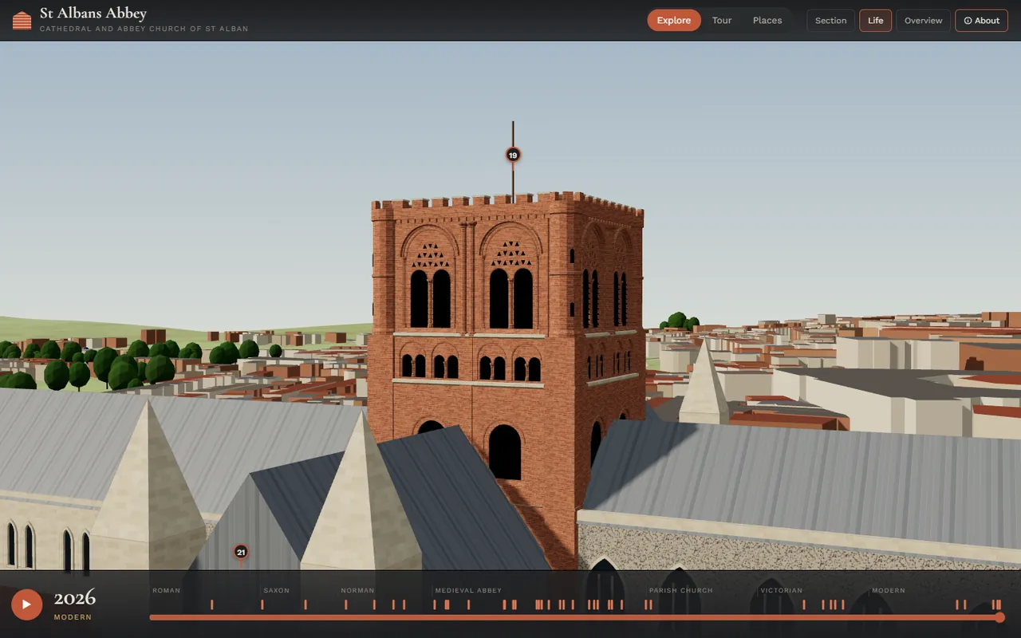
Task: Jump to the Saxon era label
Action: pos(277,591)
